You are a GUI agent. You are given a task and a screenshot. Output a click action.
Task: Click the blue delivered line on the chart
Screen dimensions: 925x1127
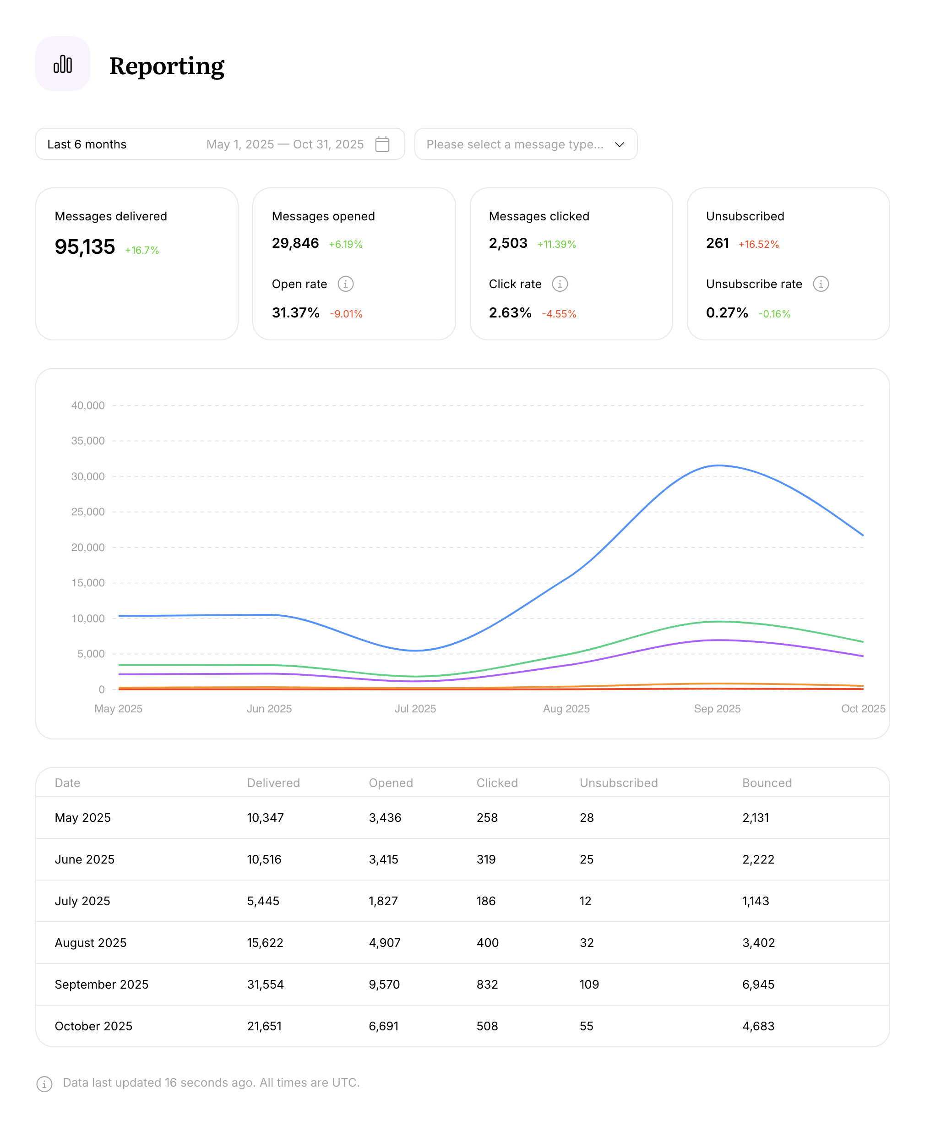coord(718,465)
